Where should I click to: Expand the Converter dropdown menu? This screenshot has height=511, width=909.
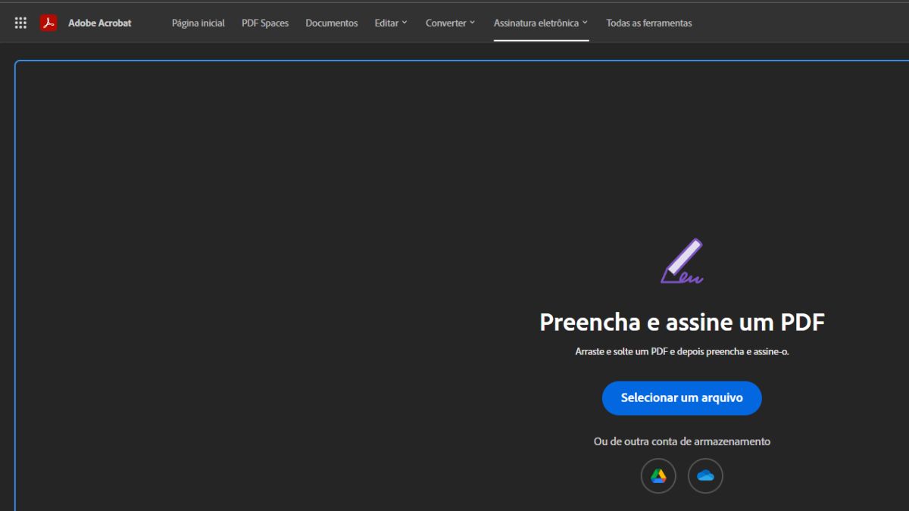click(x=449, y=23)
